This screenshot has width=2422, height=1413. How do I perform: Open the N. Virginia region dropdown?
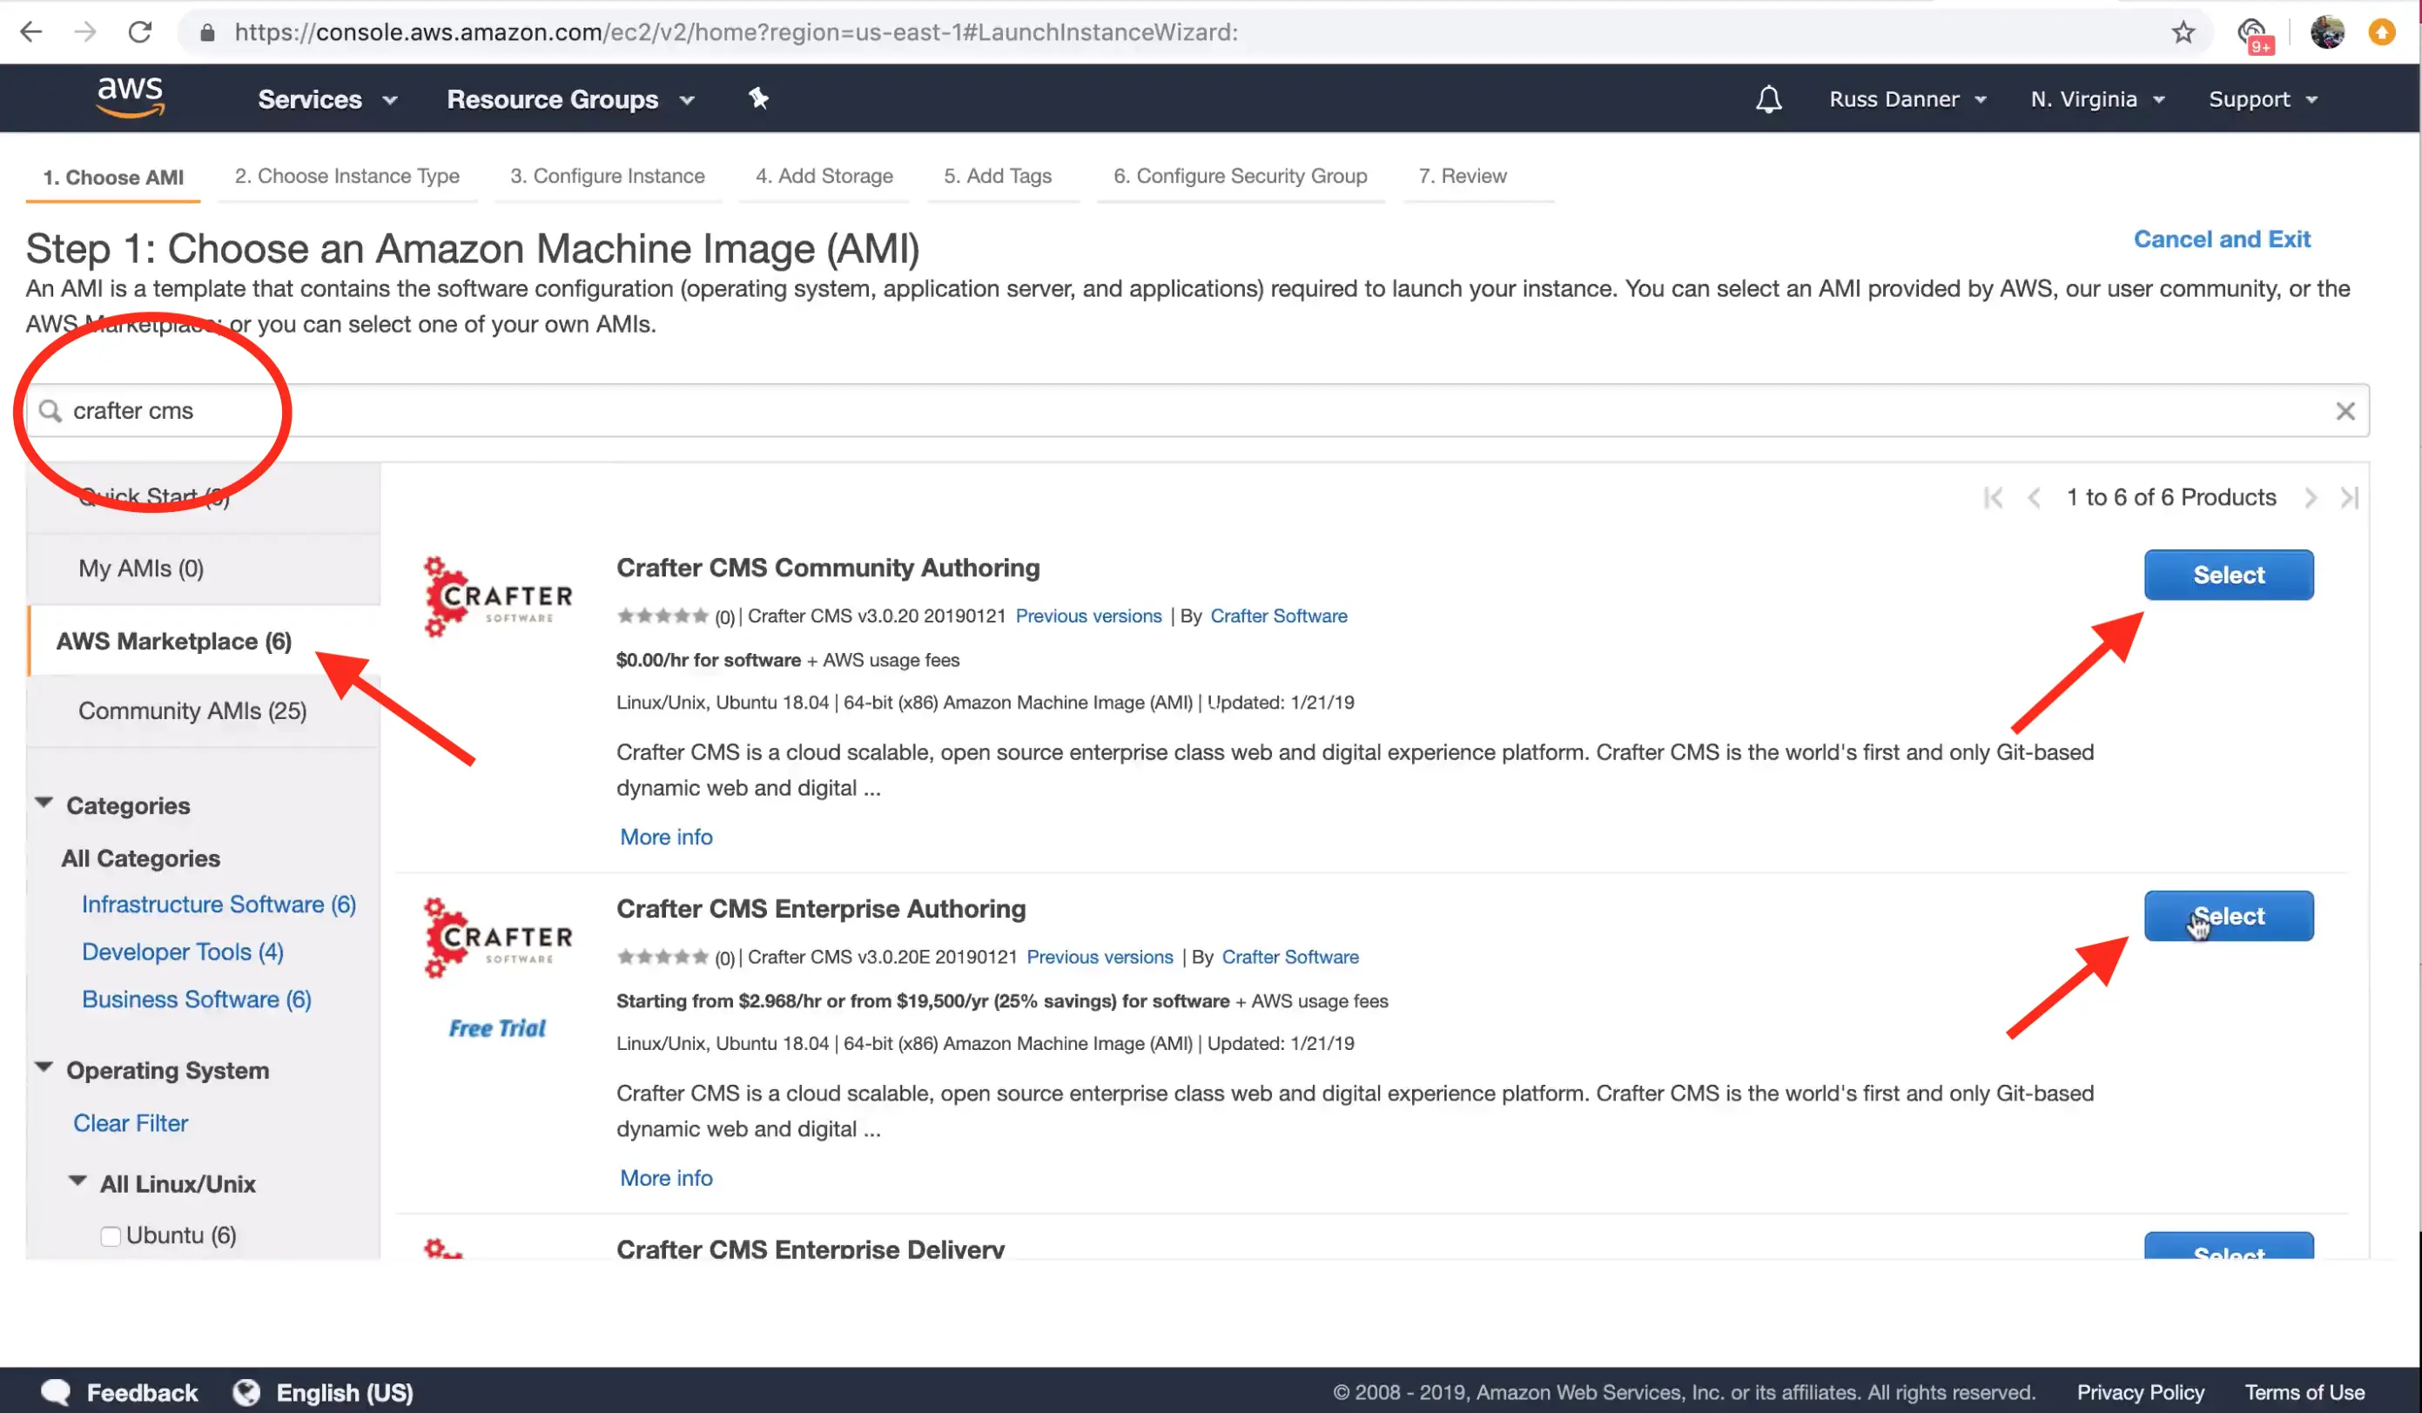tap(2096, 99)
